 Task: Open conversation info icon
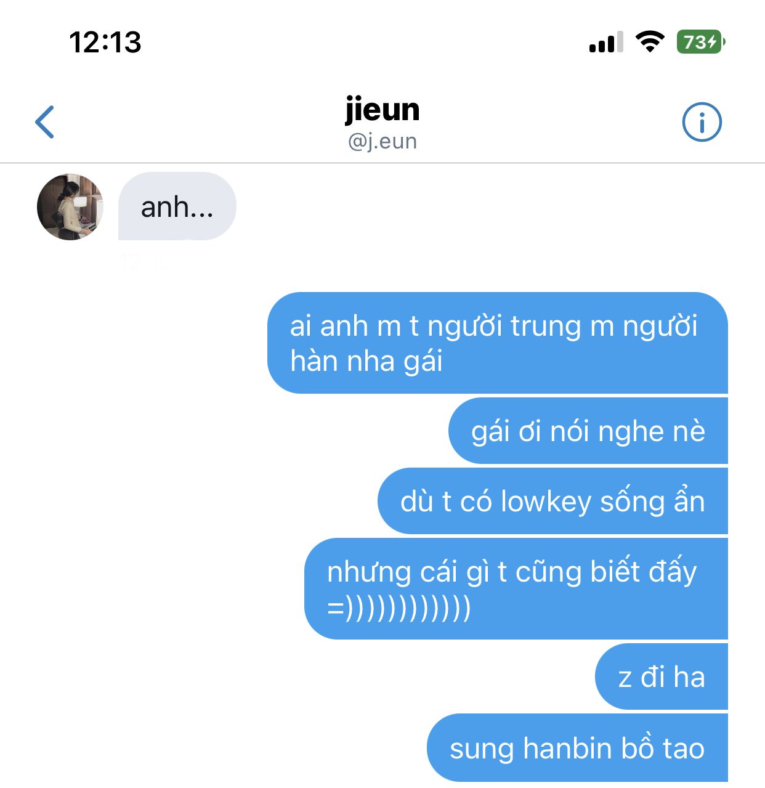pyautogui.click(x=702, y=122)
